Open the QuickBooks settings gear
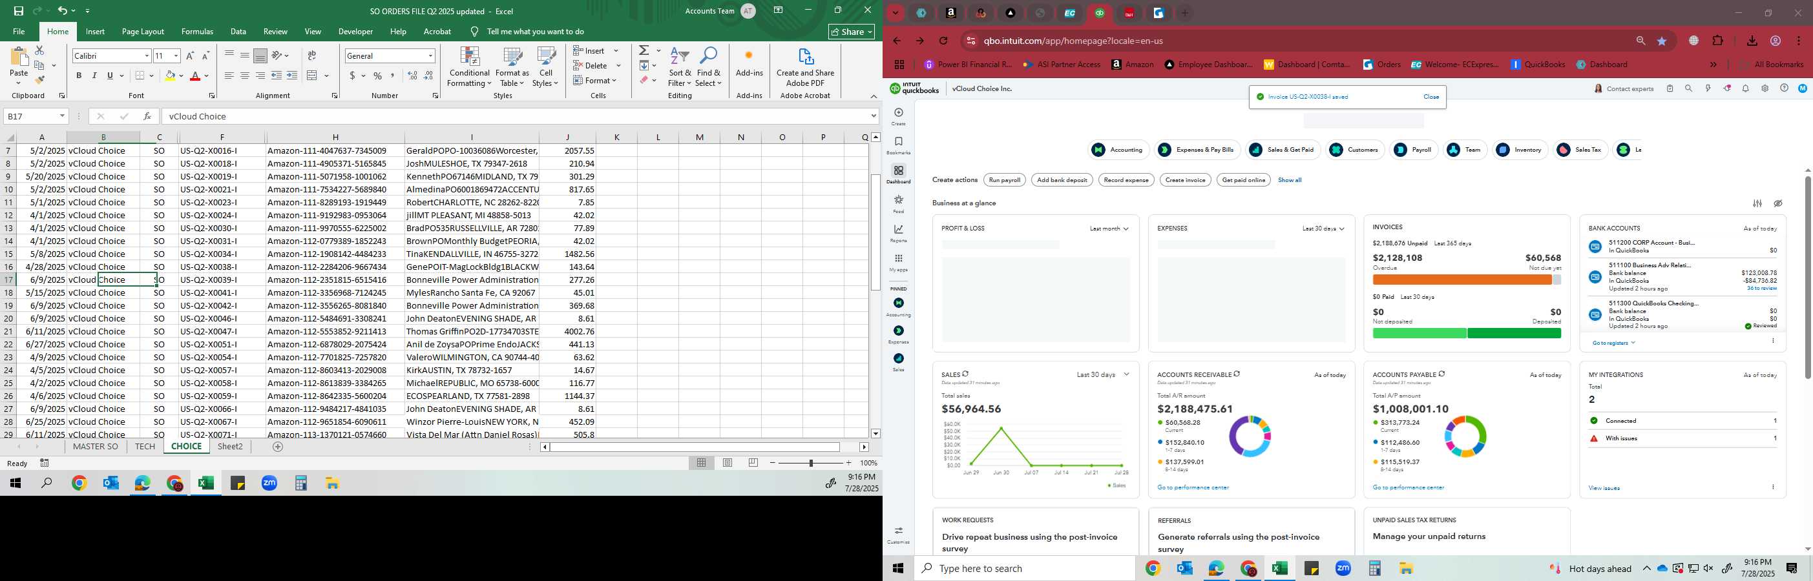The width and height of the screenshot is (1813, 581). click(1765, 88)
